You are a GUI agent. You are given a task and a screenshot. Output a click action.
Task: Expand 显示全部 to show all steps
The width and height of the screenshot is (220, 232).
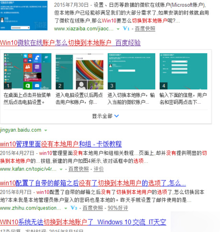tap(105, 116)
